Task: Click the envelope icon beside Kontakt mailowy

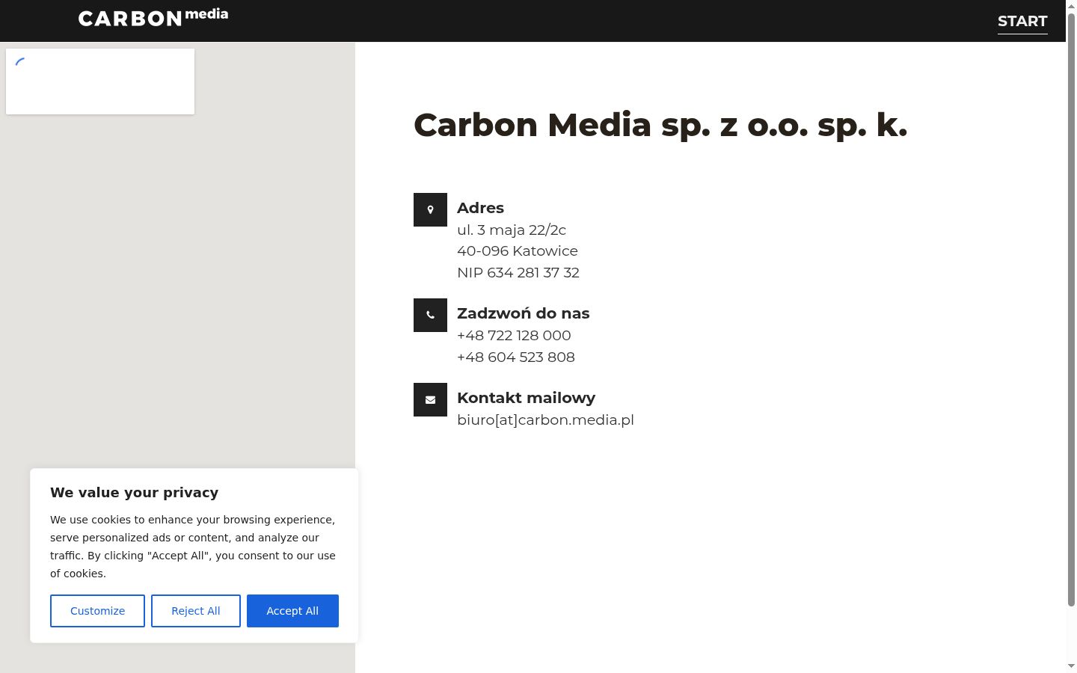Action: point(430,399)
